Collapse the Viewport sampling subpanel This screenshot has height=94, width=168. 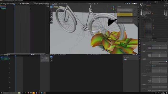(x=144, y=44)
